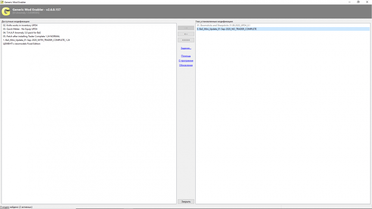The height and width of the screenshot is (209, 372).
Task: Click the 'Закрыть' close button
Action: point(186,202)
